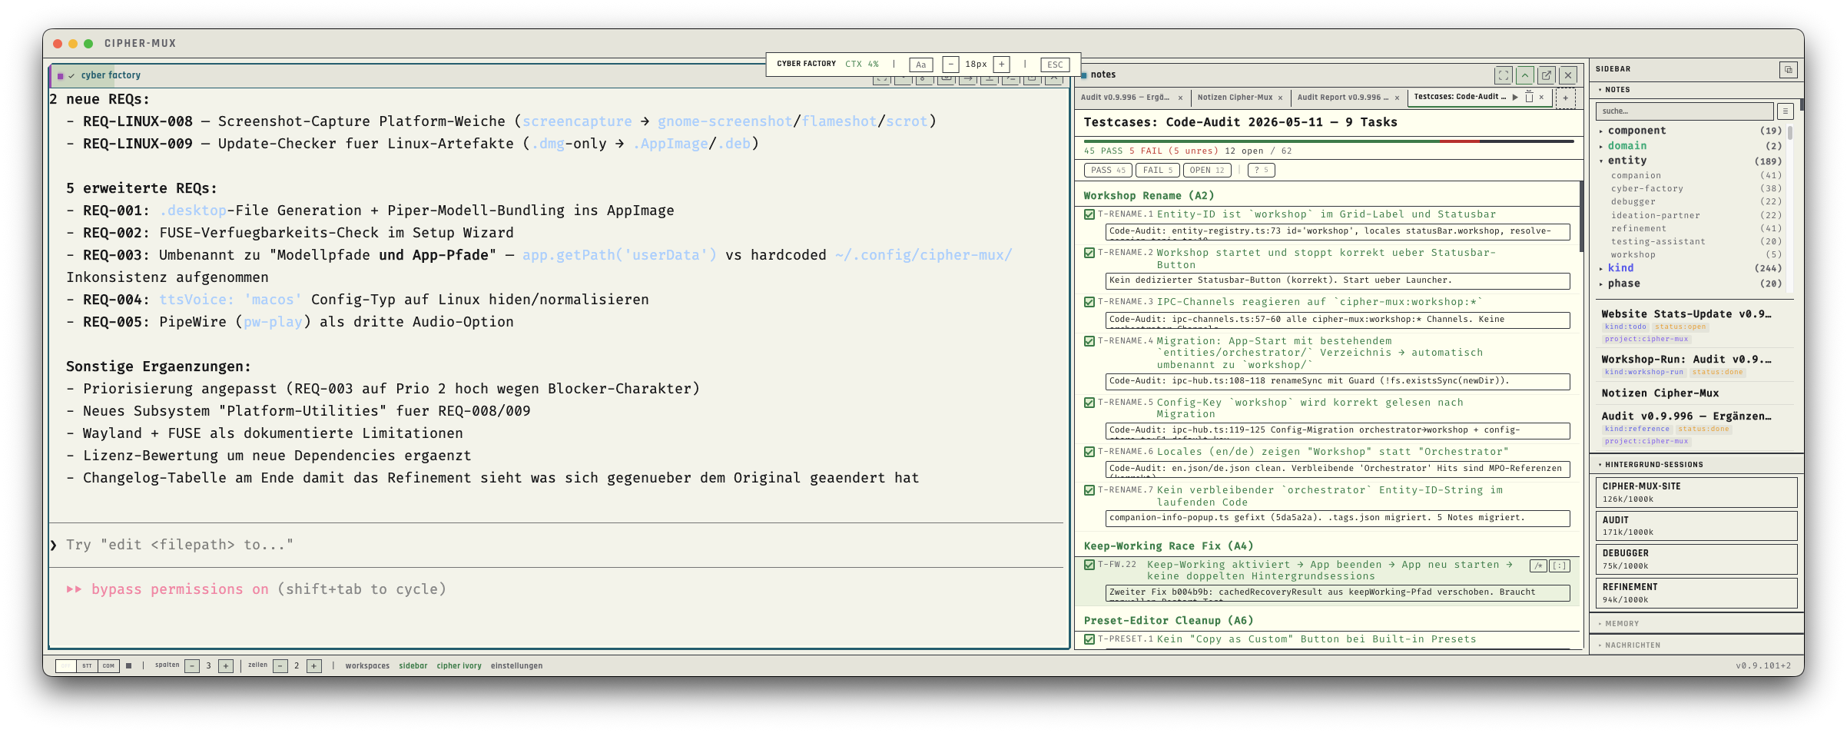Viewport: 1847px width, 733px height.
Task: Toggle the T-RENAME.6 checkbox
Action: 1089,452
